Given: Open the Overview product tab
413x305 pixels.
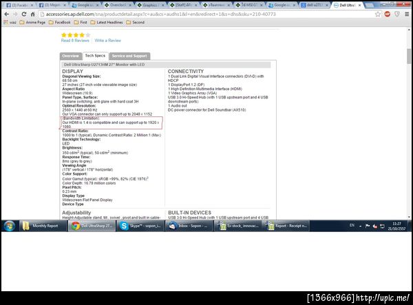Looking at the screenshot, I should point(71,56).
